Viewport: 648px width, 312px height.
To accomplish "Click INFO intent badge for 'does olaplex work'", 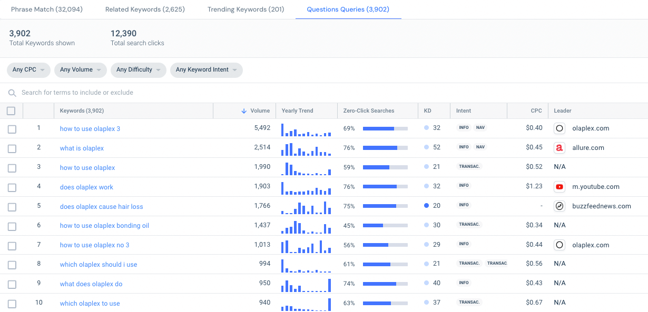I will coord(464,186).
